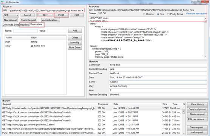Viewport: 210px width, 136px height.
Task: Select the 'push' parameter row
Action: click(36, 42)
